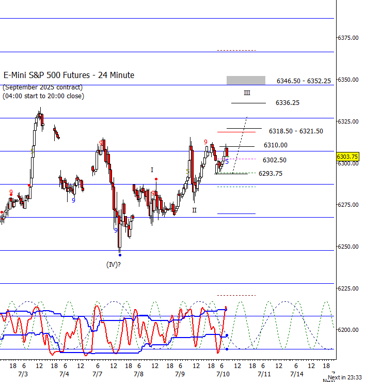
Task: Click the 6325.00 price axis label
Action: [348, 121]
